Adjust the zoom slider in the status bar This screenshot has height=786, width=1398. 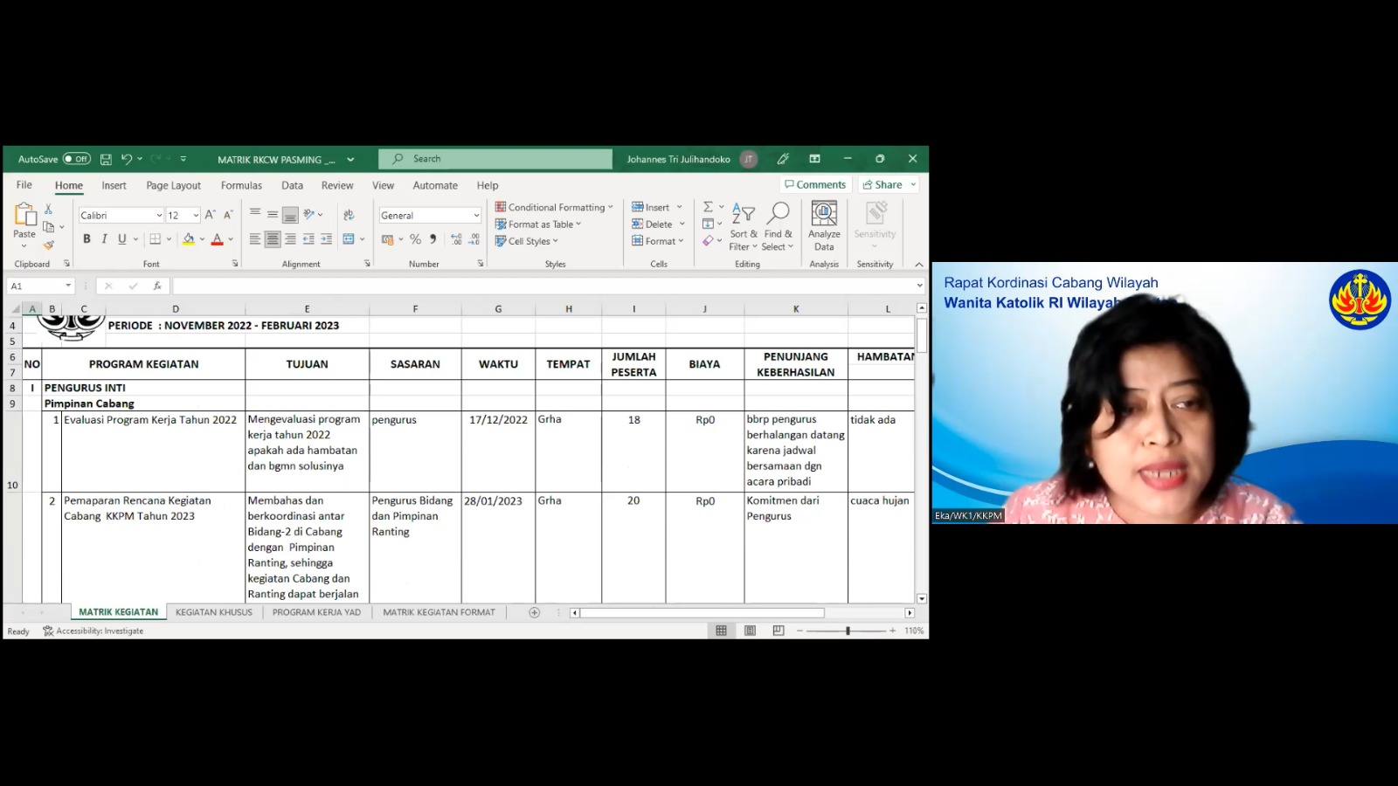tap(848, 631)
